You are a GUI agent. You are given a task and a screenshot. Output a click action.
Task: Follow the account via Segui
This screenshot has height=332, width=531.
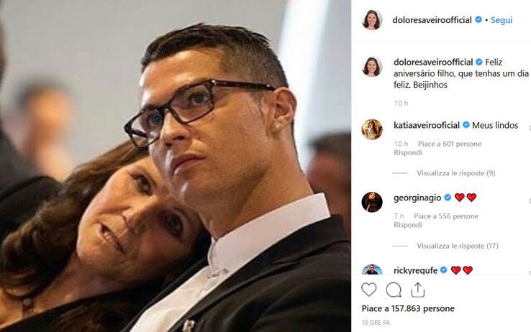tap(501, 20)
